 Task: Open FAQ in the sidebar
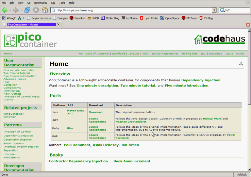tap(6, 82)
